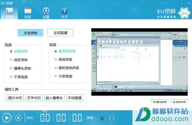The height and width of the screenshot is (125, 192).
Task: Click the EV logo icon
Action: (x=185, y=13)
